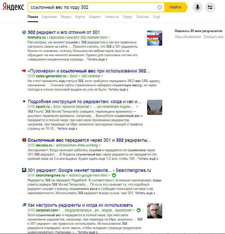Open result "302 редирект и его отличия от 301"

click(64, 32)
